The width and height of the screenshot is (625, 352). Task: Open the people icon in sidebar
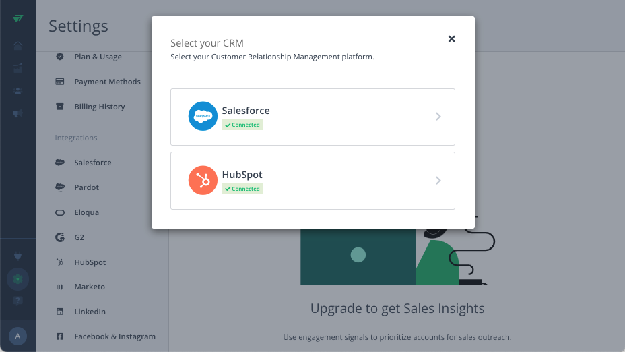point(18,91)
